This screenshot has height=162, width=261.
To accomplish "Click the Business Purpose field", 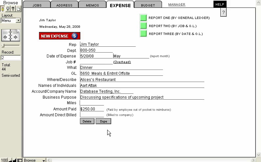I will click(x=142, y=97).
